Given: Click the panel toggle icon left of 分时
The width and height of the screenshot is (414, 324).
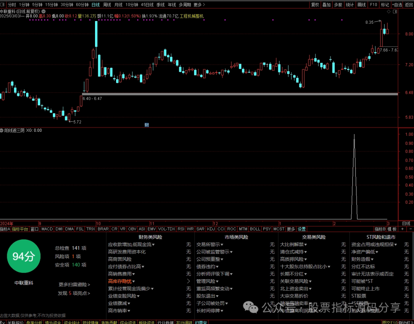Looking at the screenshot, I should point(3,5).
